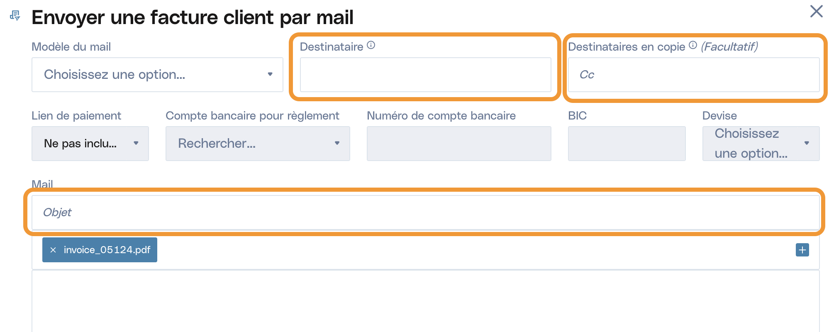The width and height of the screenshot is (829, 332).
Task: Click the dropdown arrow of Modèle du mail
Action: [270, 74]
